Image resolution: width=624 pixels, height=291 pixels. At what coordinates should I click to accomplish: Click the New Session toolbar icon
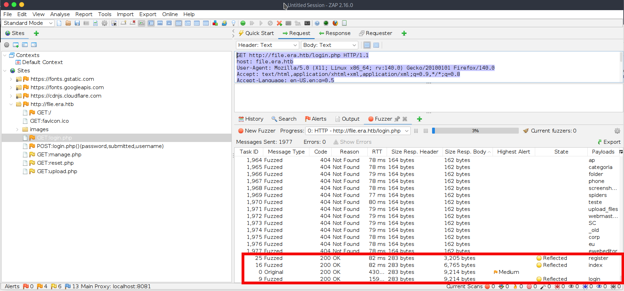[x=59, y=23]
